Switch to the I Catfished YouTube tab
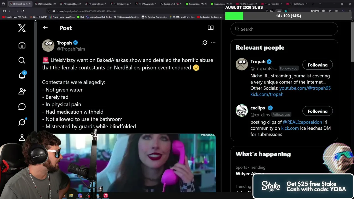Screen dimensions: 354x199 297,4
